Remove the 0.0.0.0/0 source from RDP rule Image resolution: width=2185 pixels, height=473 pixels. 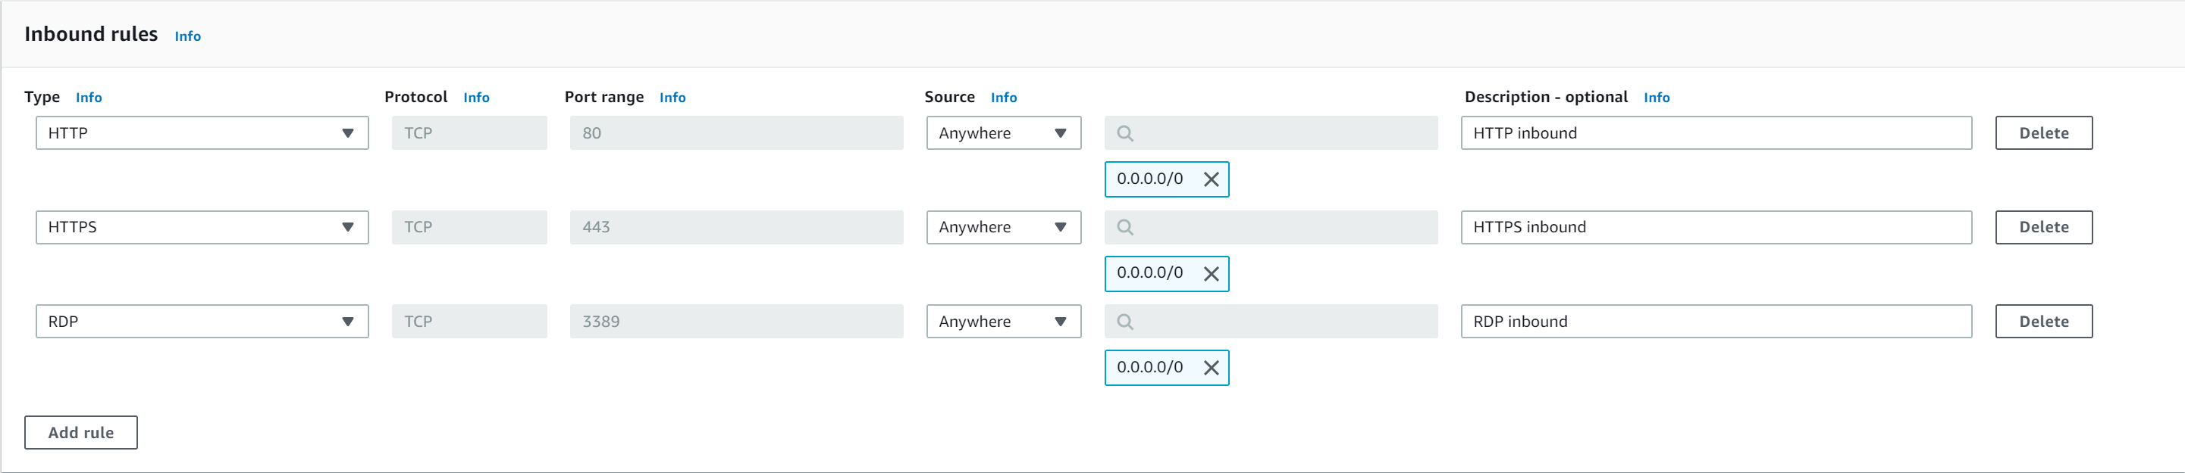click(1212, 368)
